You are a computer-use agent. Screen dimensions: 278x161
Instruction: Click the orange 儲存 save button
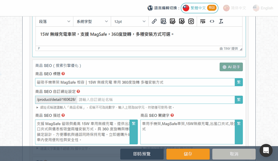(188, 154)
